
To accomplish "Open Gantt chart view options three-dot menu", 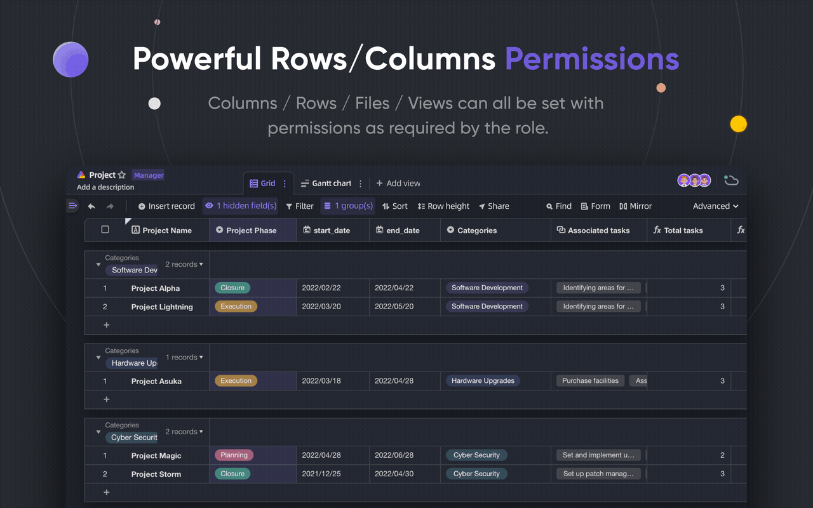I will tap(360, 184).
